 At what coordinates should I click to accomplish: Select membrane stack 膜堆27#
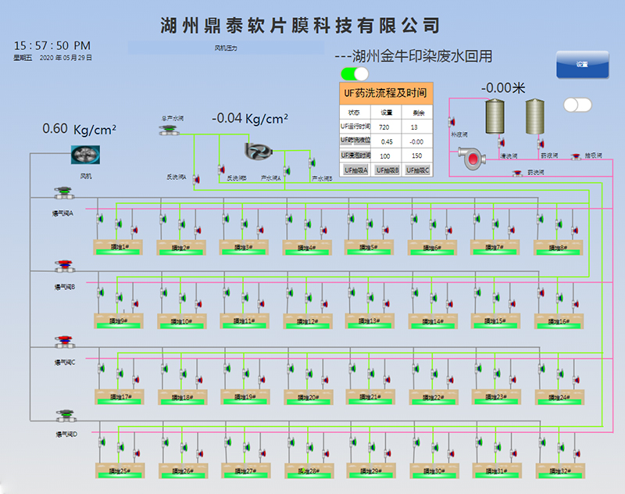point(246,471)
